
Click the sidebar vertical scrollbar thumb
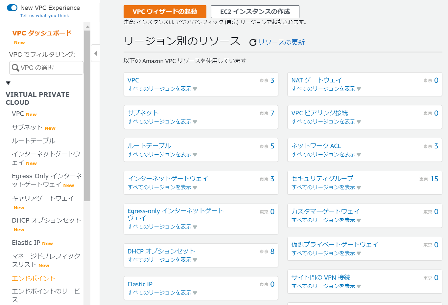click(x=87, y=116)
